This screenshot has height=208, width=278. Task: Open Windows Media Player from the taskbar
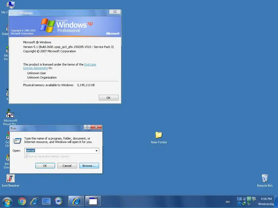(x=59, y=201)
